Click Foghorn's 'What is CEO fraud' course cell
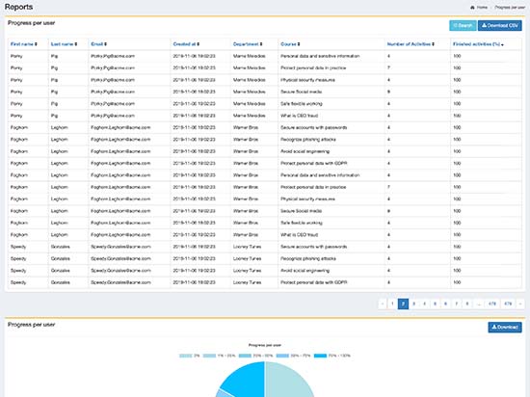Image resolution: width=530 pixels, height=397 pixels. tap(299, 235)
